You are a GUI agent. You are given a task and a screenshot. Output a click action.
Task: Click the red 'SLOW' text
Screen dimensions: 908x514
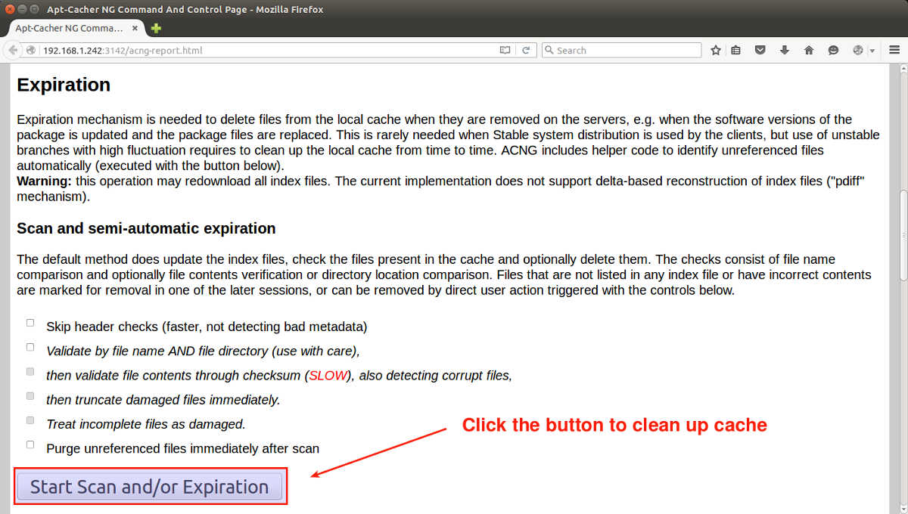tap(327, 376)
